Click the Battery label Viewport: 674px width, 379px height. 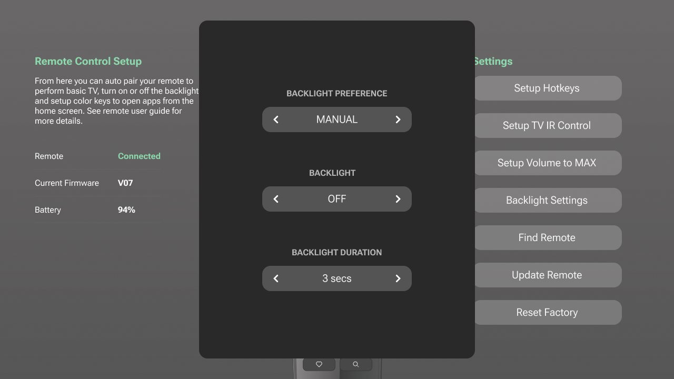point(48,210)
